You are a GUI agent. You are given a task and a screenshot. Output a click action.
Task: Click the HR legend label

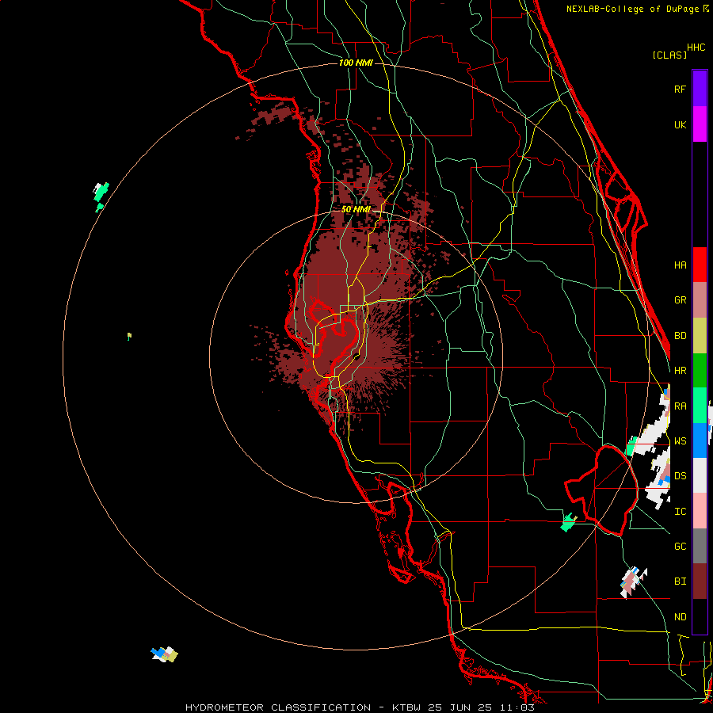pos(680,371)
